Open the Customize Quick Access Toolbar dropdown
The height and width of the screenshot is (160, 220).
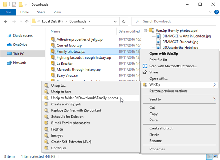tap(26, 5)
